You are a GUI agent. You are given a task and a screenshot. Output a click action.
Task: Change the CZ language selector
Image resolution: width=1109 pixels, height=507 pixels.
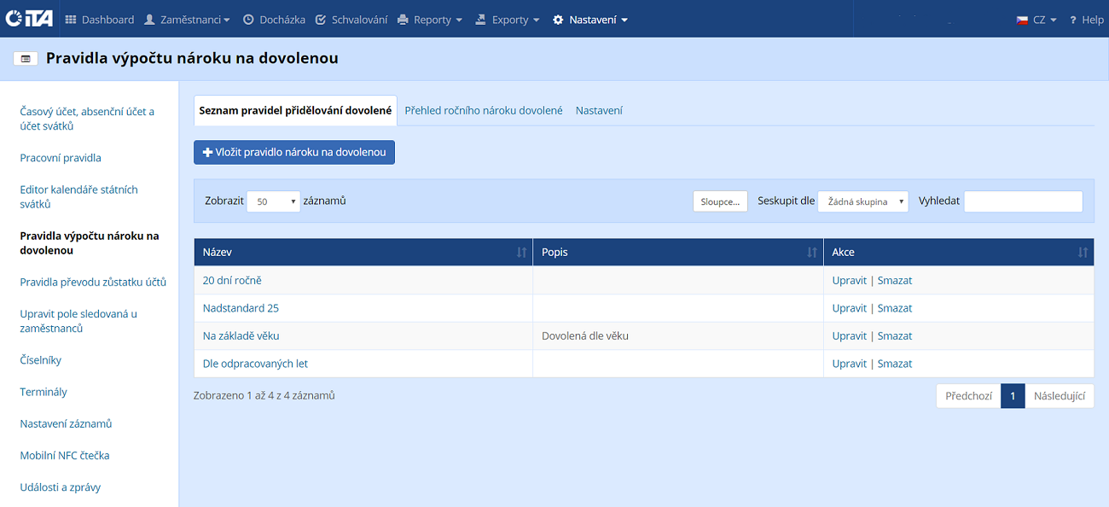click(x=1036, y=20)
